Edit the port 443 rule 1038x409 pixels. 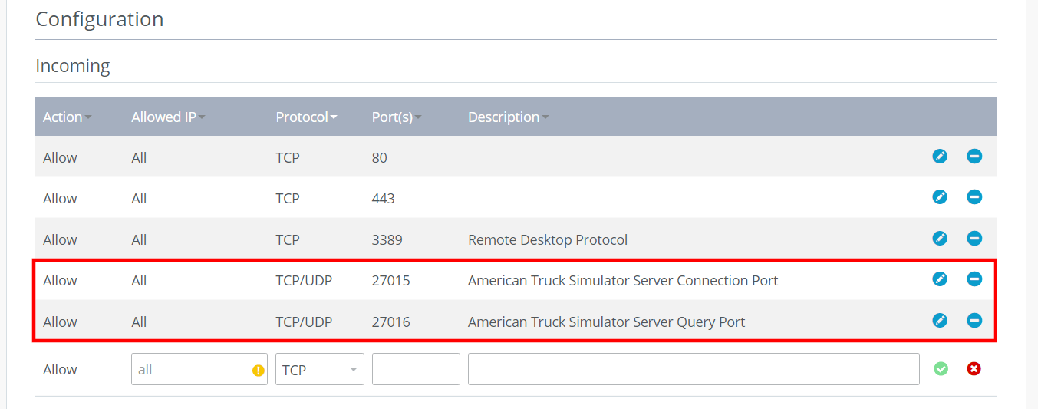pyautogui.click(x=940, y=197)
